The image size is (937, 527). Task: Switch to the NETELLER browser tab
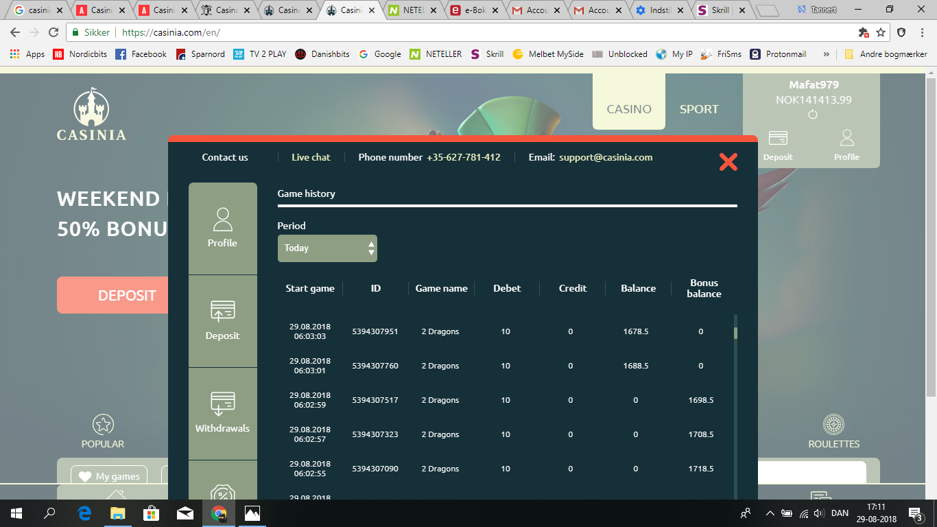click(x=413, y=10)
